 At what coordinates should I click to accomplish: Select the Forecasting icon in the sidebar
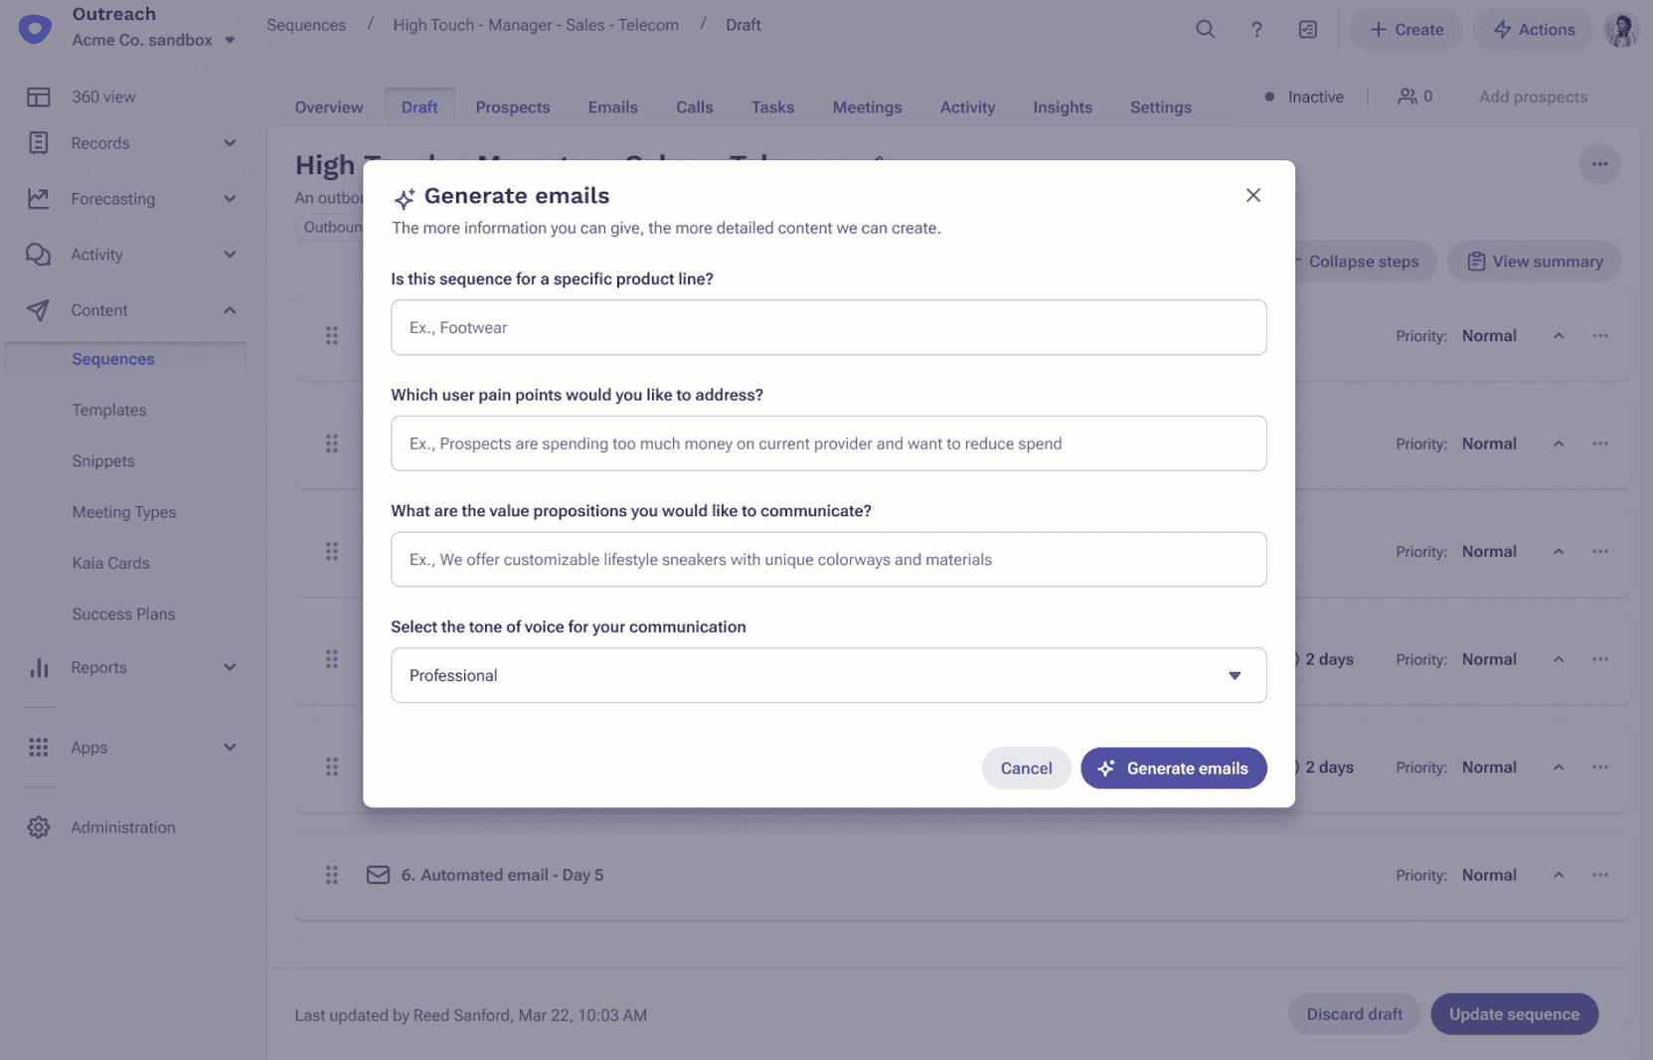(x=38, y=199)
